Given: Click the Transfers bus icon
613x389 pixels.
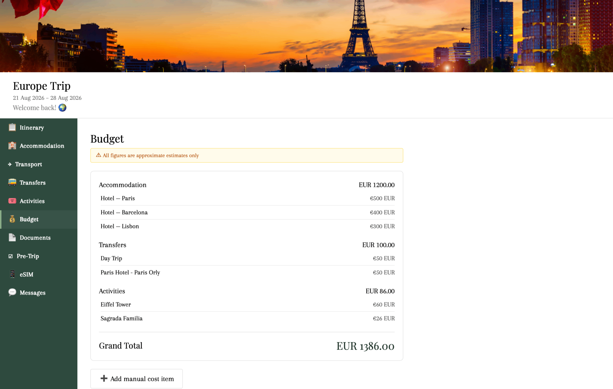Looking at the screenshot, I should [x=12, y=182].
